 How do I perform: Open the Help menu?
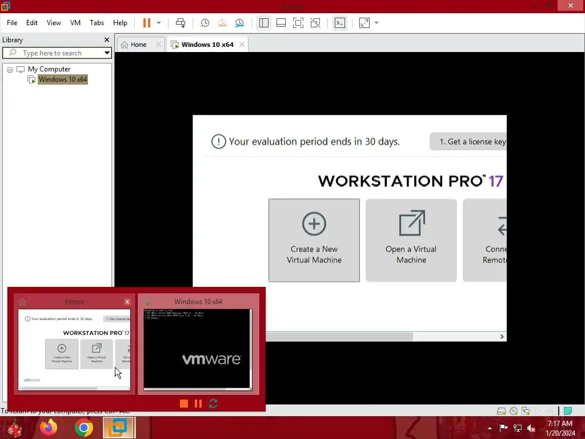coord(120,23)
